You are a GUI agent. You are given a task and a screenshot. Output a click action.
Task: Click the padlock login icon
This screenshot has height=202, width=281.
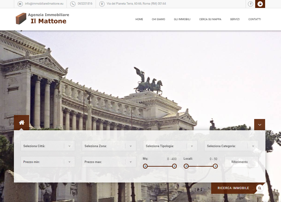click(x=260, y=4)
